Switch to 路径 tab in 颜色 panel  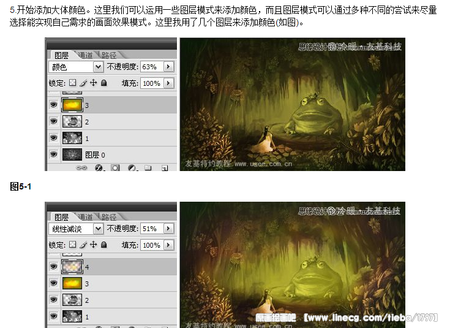(x=109, y=55)
